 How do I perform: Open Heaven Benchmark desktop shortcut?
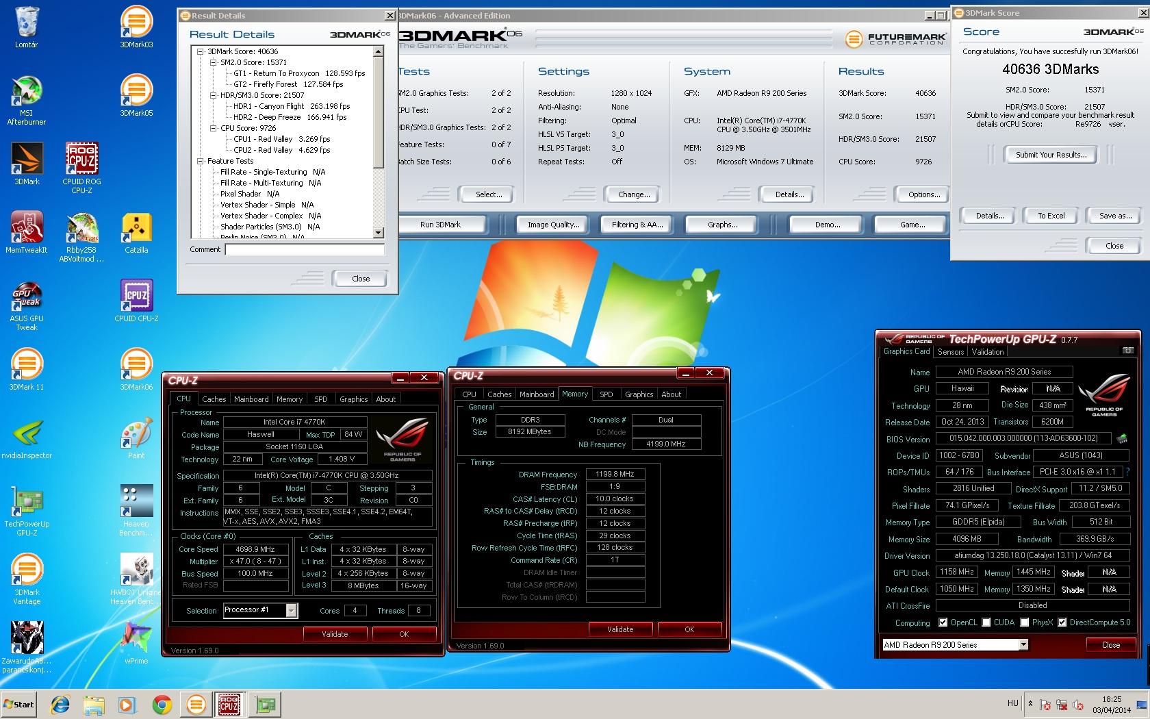click(136, 511)
